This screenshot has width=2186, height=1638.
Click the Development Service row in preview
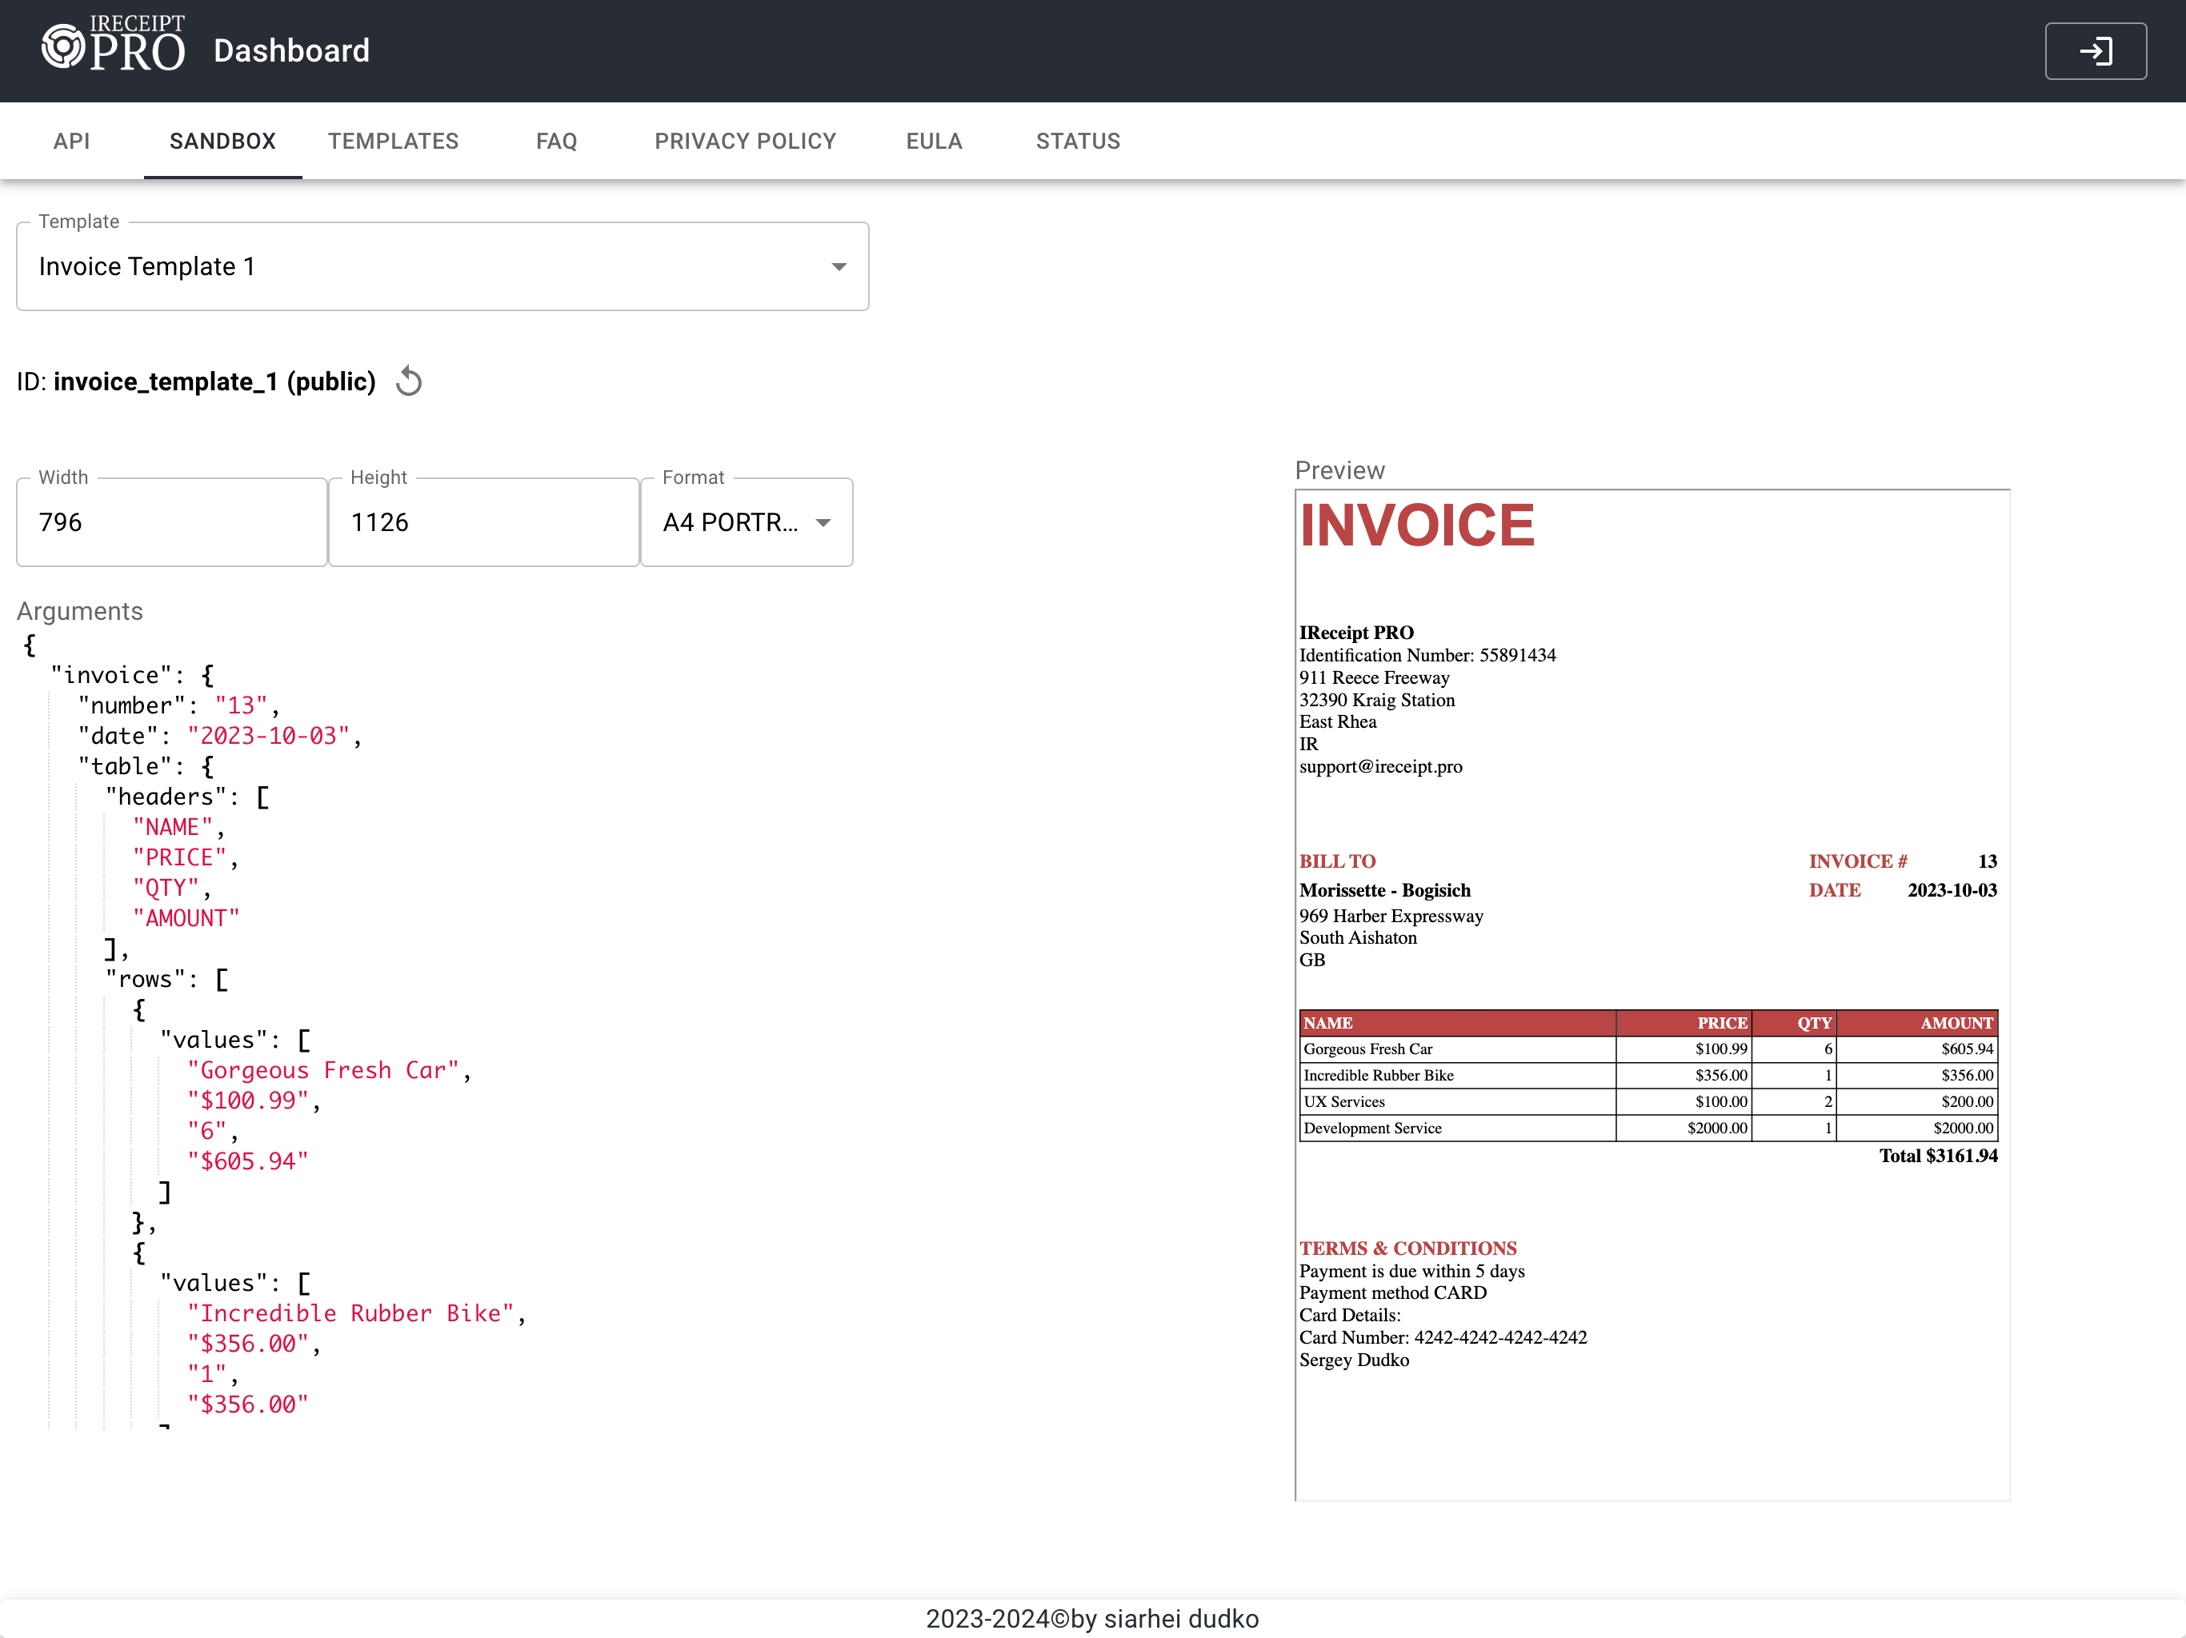pyautogui.click(x=1648, y=1129)
